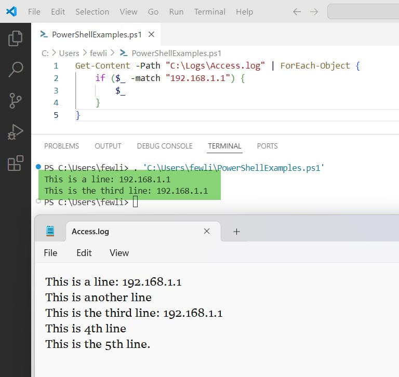Image resolution: width=399 pixels, height=377 pixels.
Task: Open Notepad's View menu
Action: pyautogui.click(x=119, y=253)
